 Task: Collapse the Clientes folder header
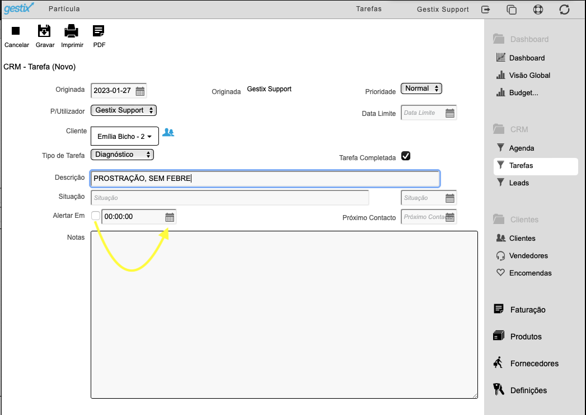[x=515, y=219]
